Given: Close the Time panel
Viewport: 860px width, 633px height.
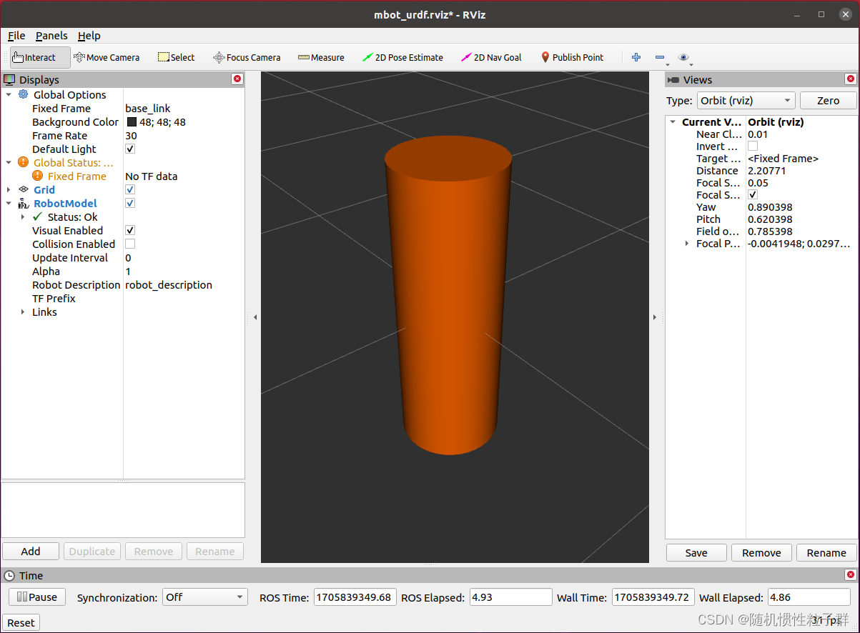Looking at the screenshot, I should point(850,574).
